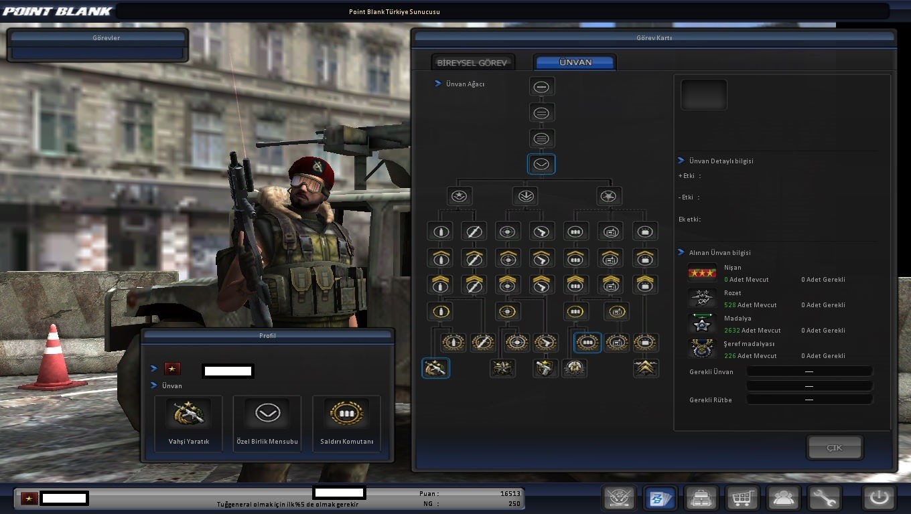Click the "+ Etki" label

tap(689, 176)
